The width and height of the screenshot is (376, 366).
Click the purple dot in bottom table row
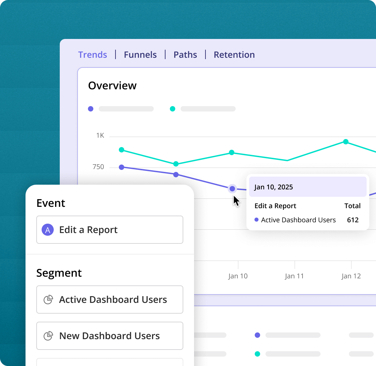257,335
